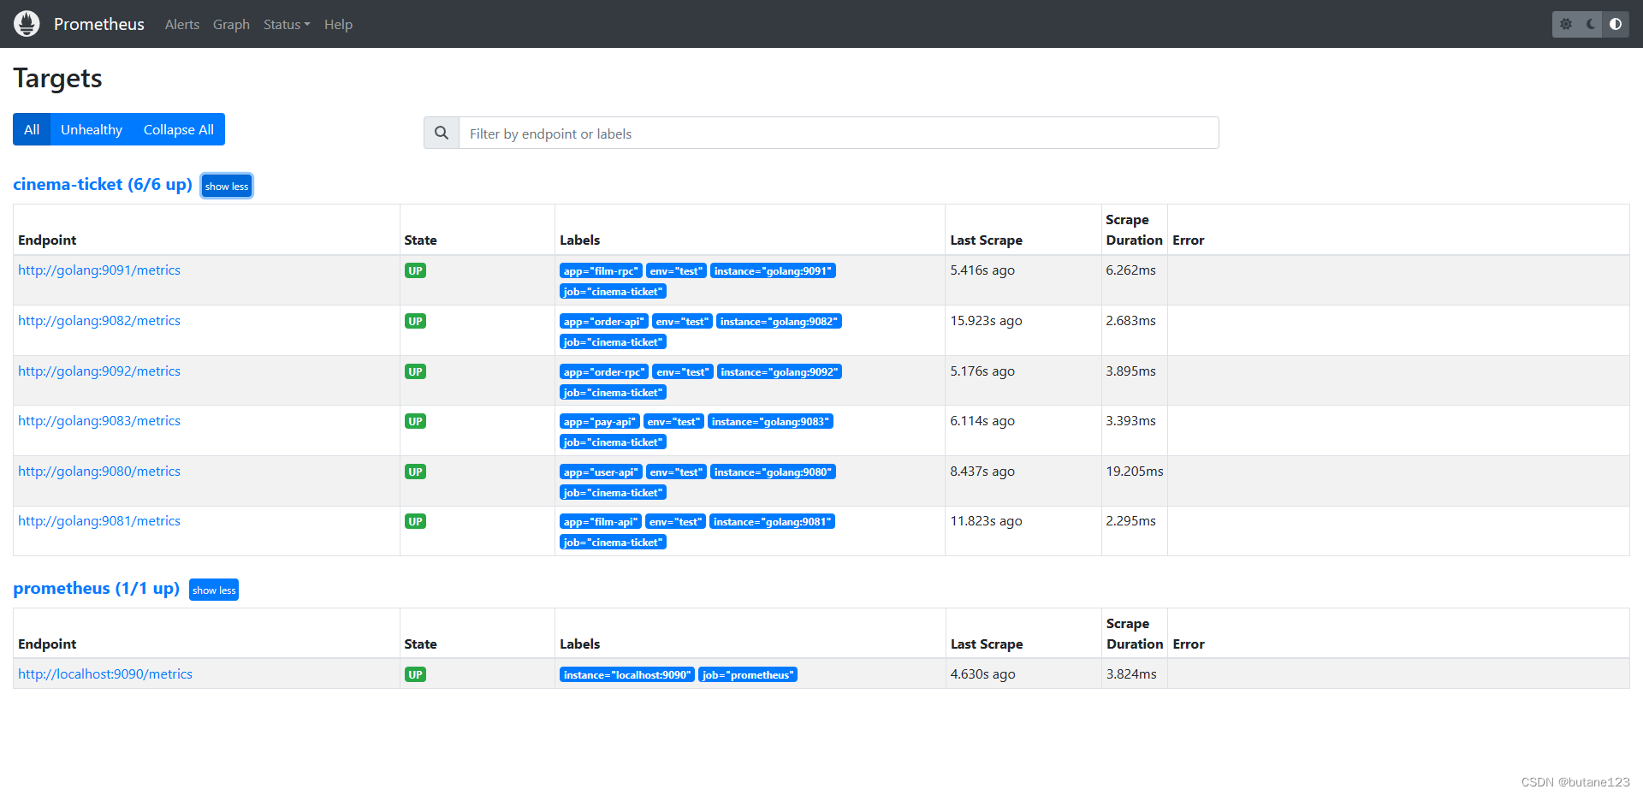Open http://golang:9081/metrics endpoint
Image resolution: width=1643 pixels, height=795 pixels.
pyautogui.click(x=99, y=521)
